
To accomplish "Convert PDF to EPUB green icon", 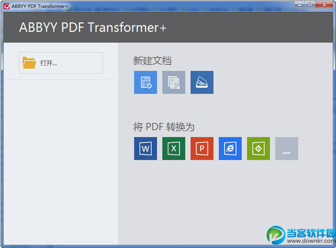I will pyautogui.click(x=259, y=148).
